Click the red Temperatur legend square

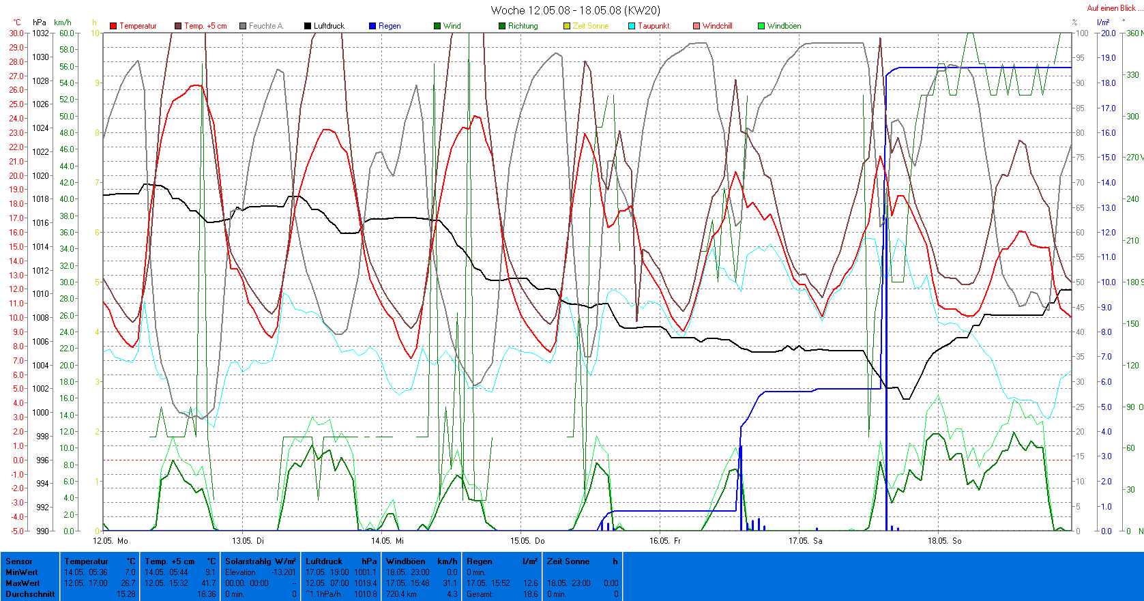[x=113, y=26]
